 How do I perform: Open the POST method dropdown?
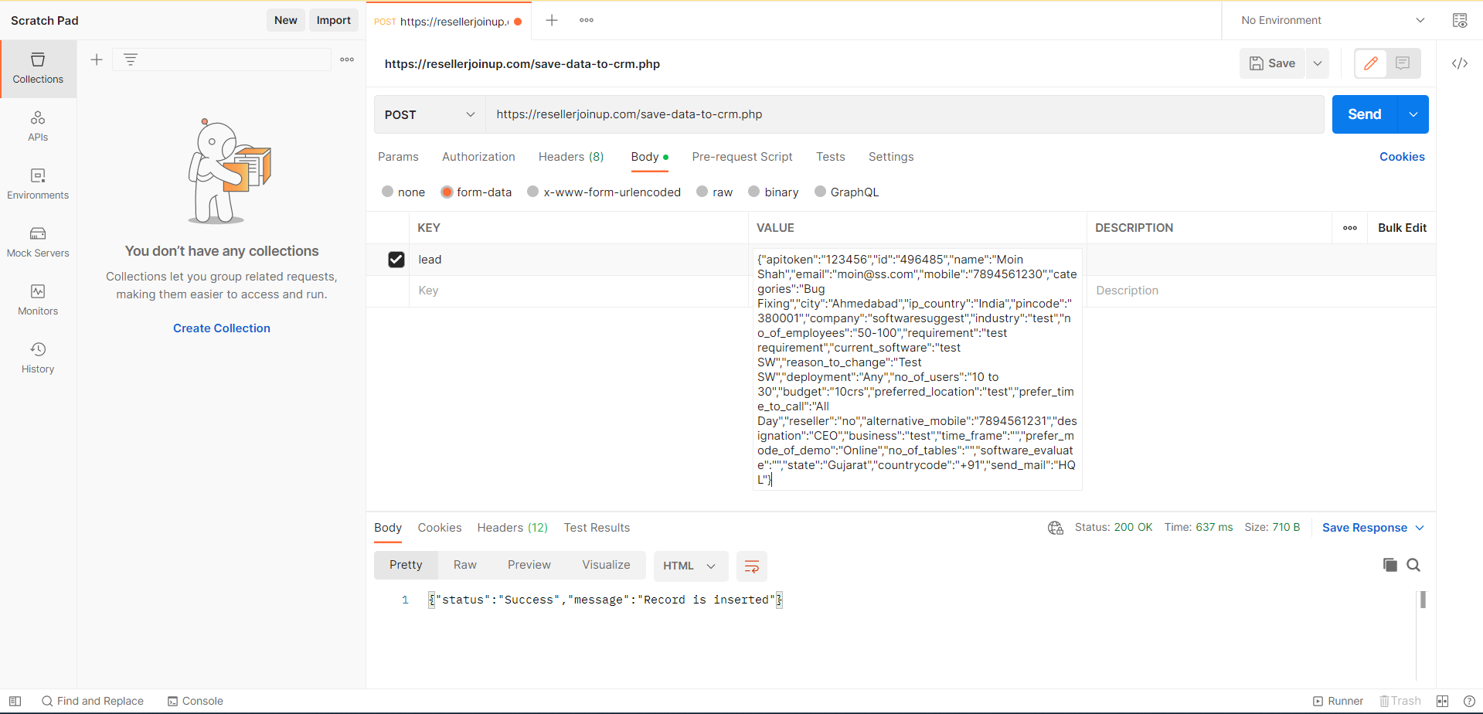click(430, 114)
